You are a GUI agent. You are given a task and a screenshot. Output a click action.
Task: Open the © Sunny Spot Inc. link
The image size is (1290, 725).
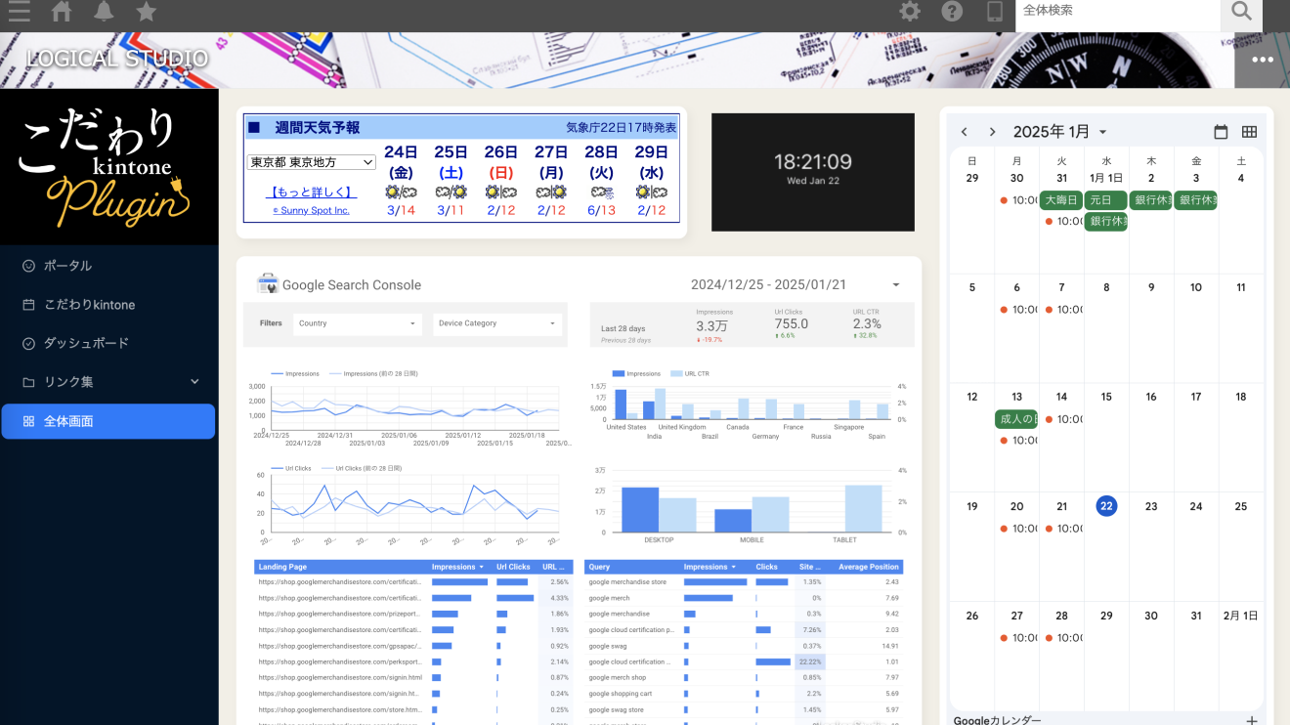coord(311,210)
